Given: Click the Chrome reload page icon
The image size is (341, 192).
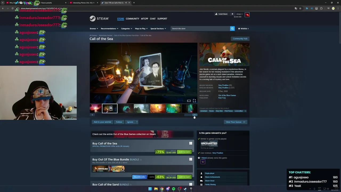Looking at the screenshot, I should click(x=12, y=8).
